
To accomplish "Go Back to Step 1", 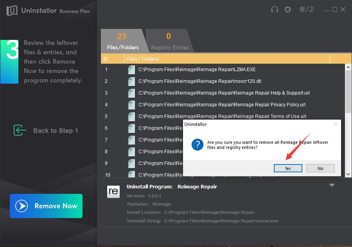I will tap(46, 131).
